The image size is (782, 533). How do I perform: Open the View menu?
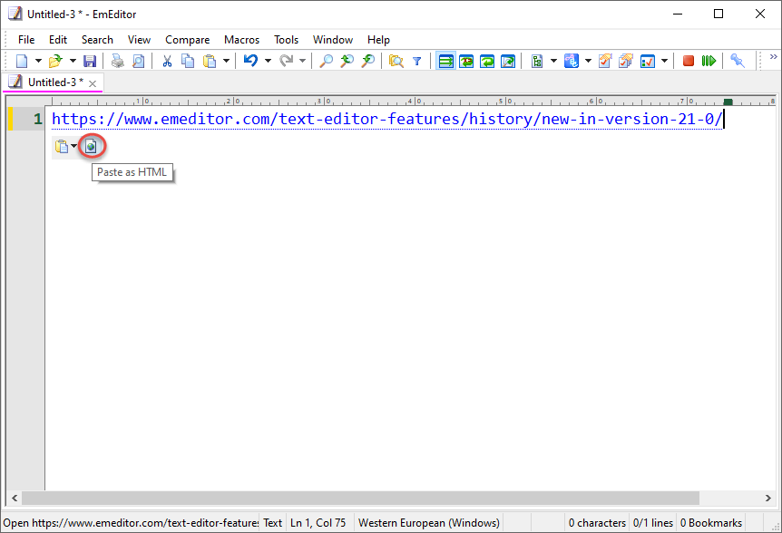pyautogui.click(x=139, y=40)
